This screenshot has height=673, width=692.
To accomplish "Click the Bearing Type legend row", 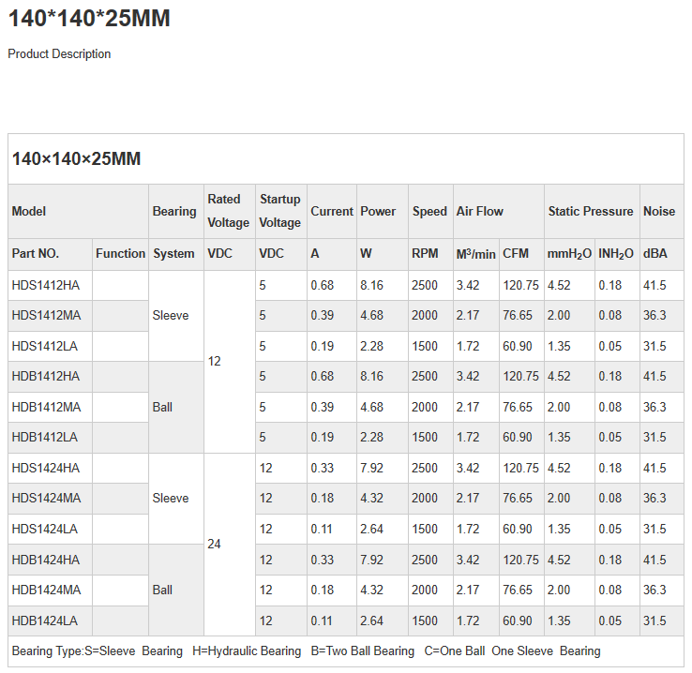I will [306, 651].
